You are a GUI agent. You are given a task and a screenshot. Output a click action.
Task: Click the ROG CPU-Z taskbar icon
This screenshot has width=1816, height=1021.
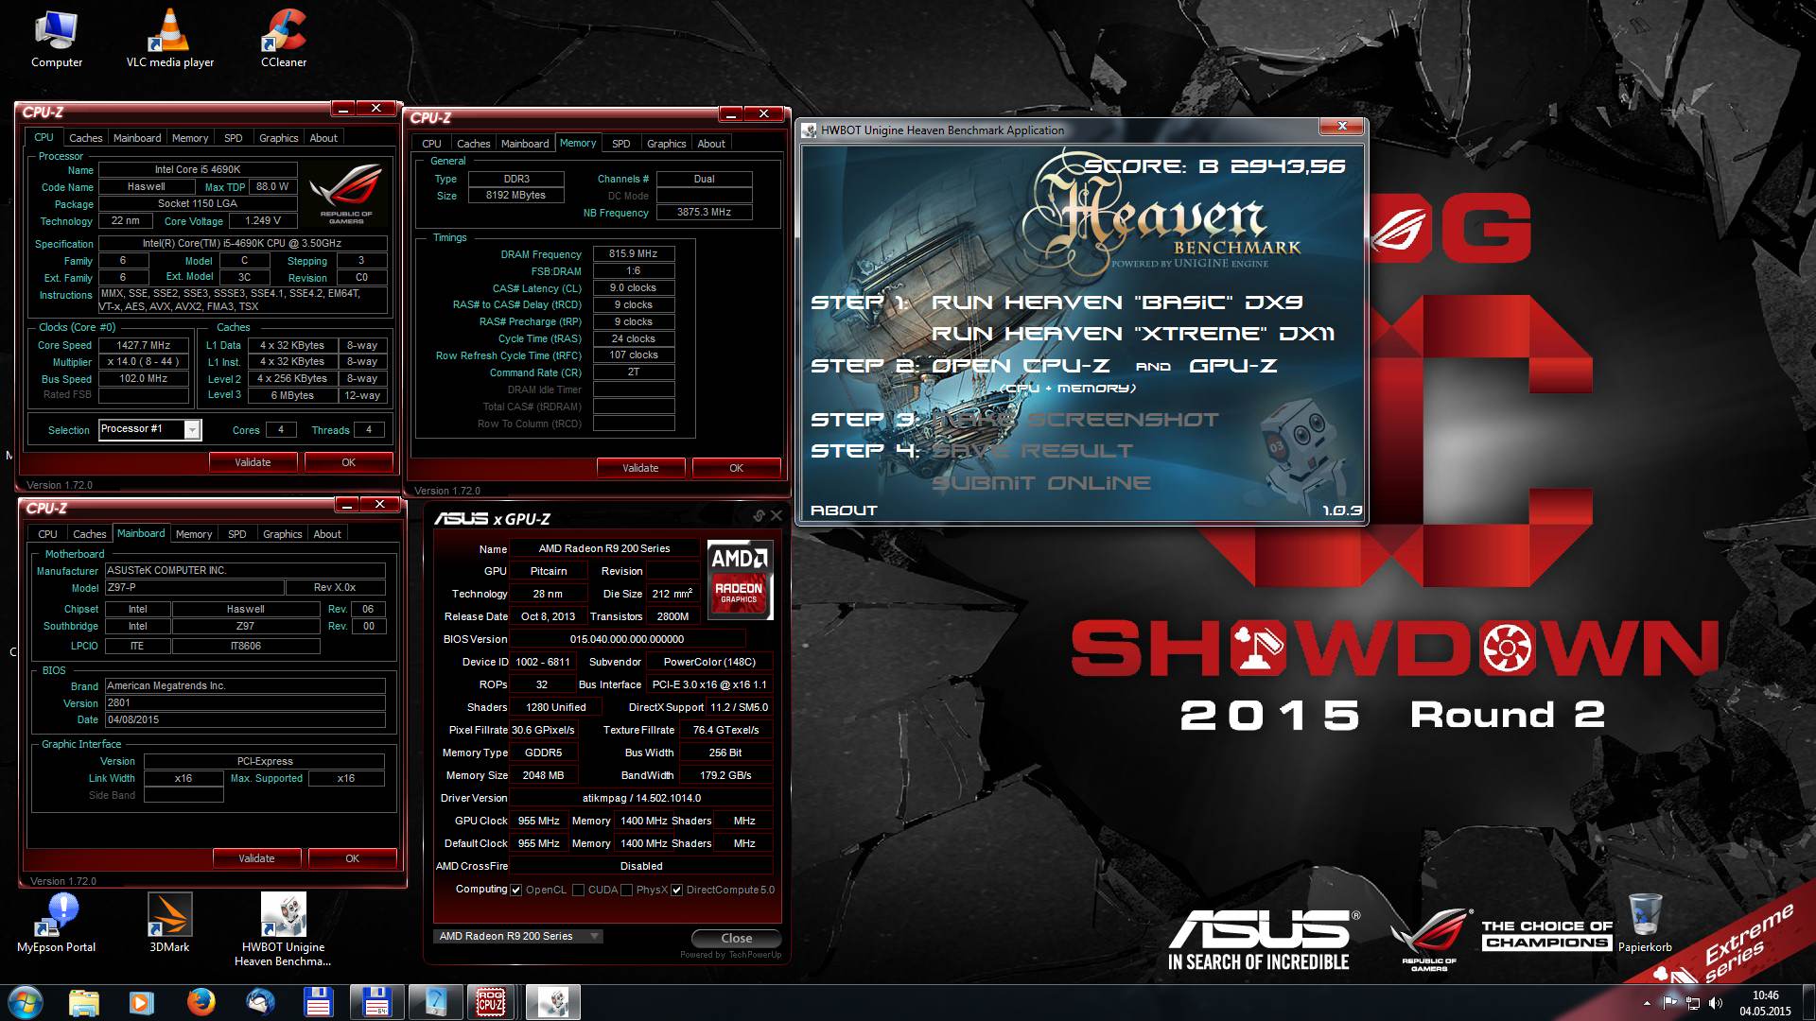tap(491, 1002)
